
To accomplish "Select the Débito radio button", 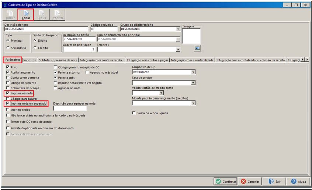I will [x=35, y=41].
